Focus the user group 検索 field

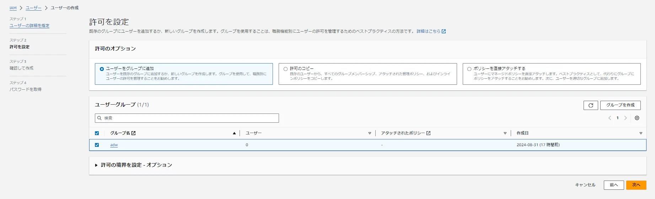pyautogui.click(x=187, y=118)
